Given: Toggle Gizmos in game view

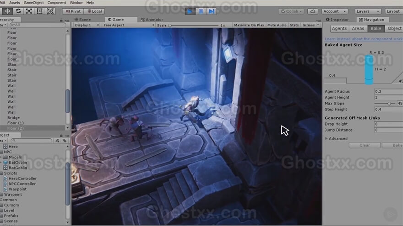Looking at the screenshot, I should 308,25.
